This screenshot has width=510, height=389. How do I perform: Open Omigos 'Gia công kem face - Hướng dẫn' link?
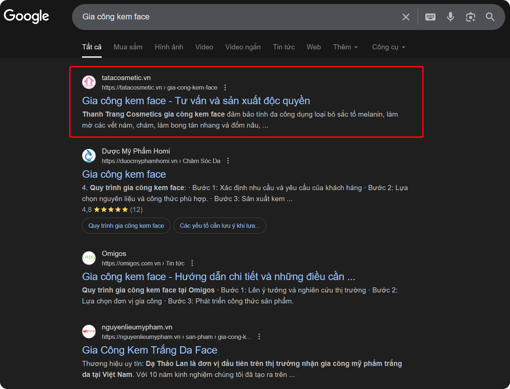[218, 277]
